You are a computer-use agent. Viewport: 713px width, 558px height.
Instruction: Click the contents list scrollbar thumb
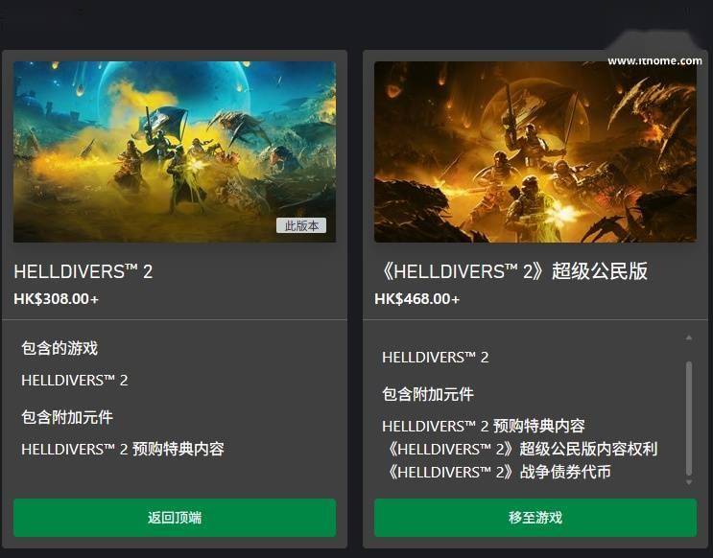pyautogui.click(x=689, y=418)
